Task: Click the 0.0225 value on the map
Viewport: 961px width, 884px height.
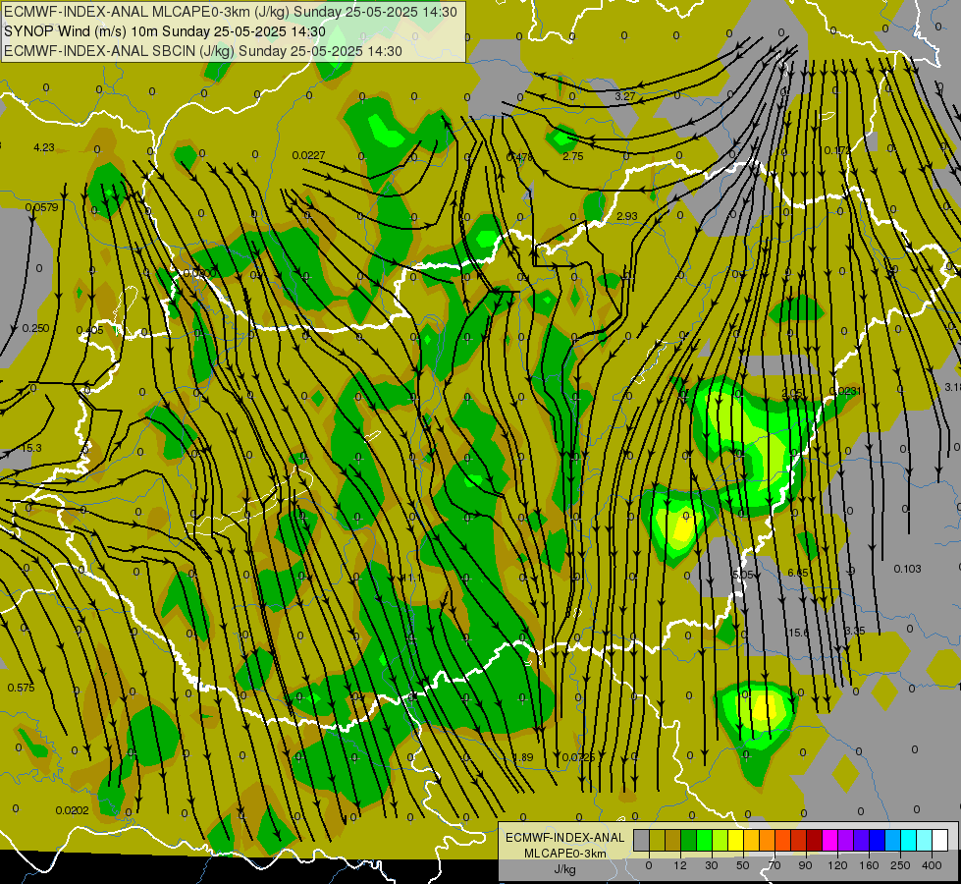Action: click(578, 757)
